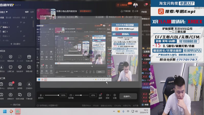This screenshot has width=204, height=115.
Task: Switch the 中 input method indicator
Action: click(x=128, y=111)
